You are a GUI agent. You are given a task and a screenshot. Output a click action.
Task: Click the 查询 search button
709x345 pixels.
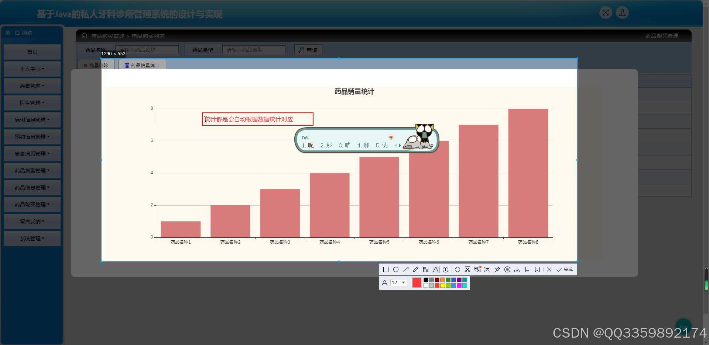[308, 50]
